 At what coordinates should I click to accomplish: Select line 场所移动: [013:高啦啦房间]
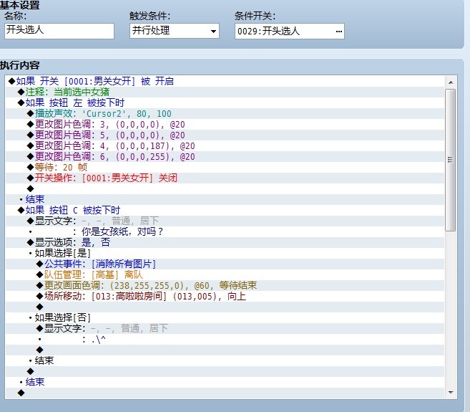coord(225,296)
